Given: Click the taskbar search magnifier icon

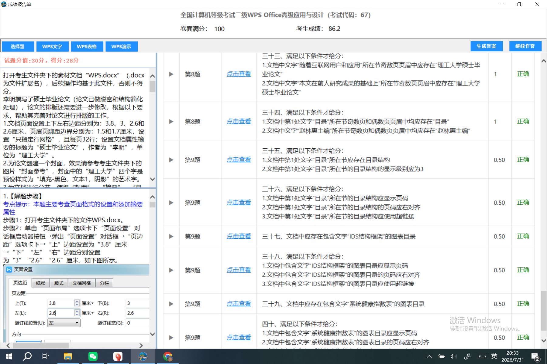Looking at the screenshot, I should [27, 356].
